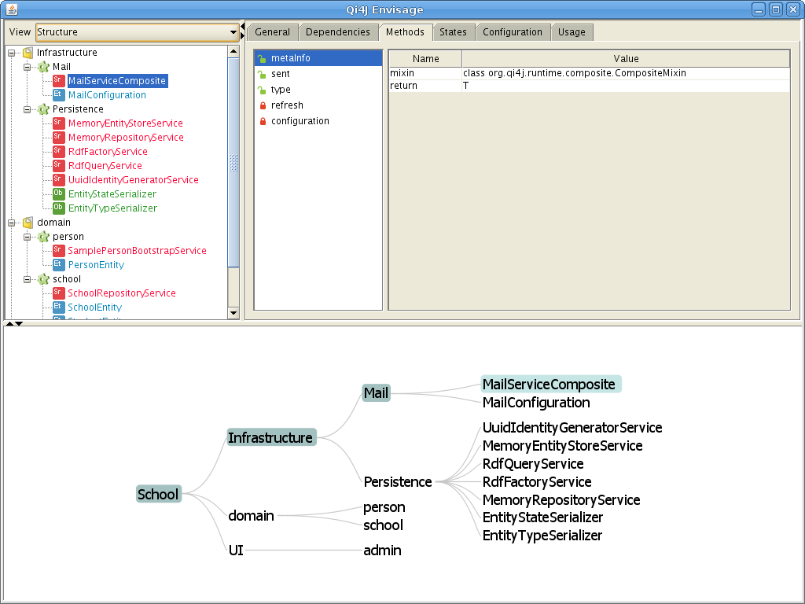Click the red Sr icon beside MemoryEntityStoreService

pyautogui.click(x=58, y=123)
